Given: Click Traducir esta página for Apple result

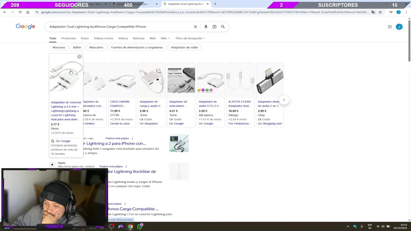Looking at the screenshot, I should pyautogui.click(x=111, y=167).
